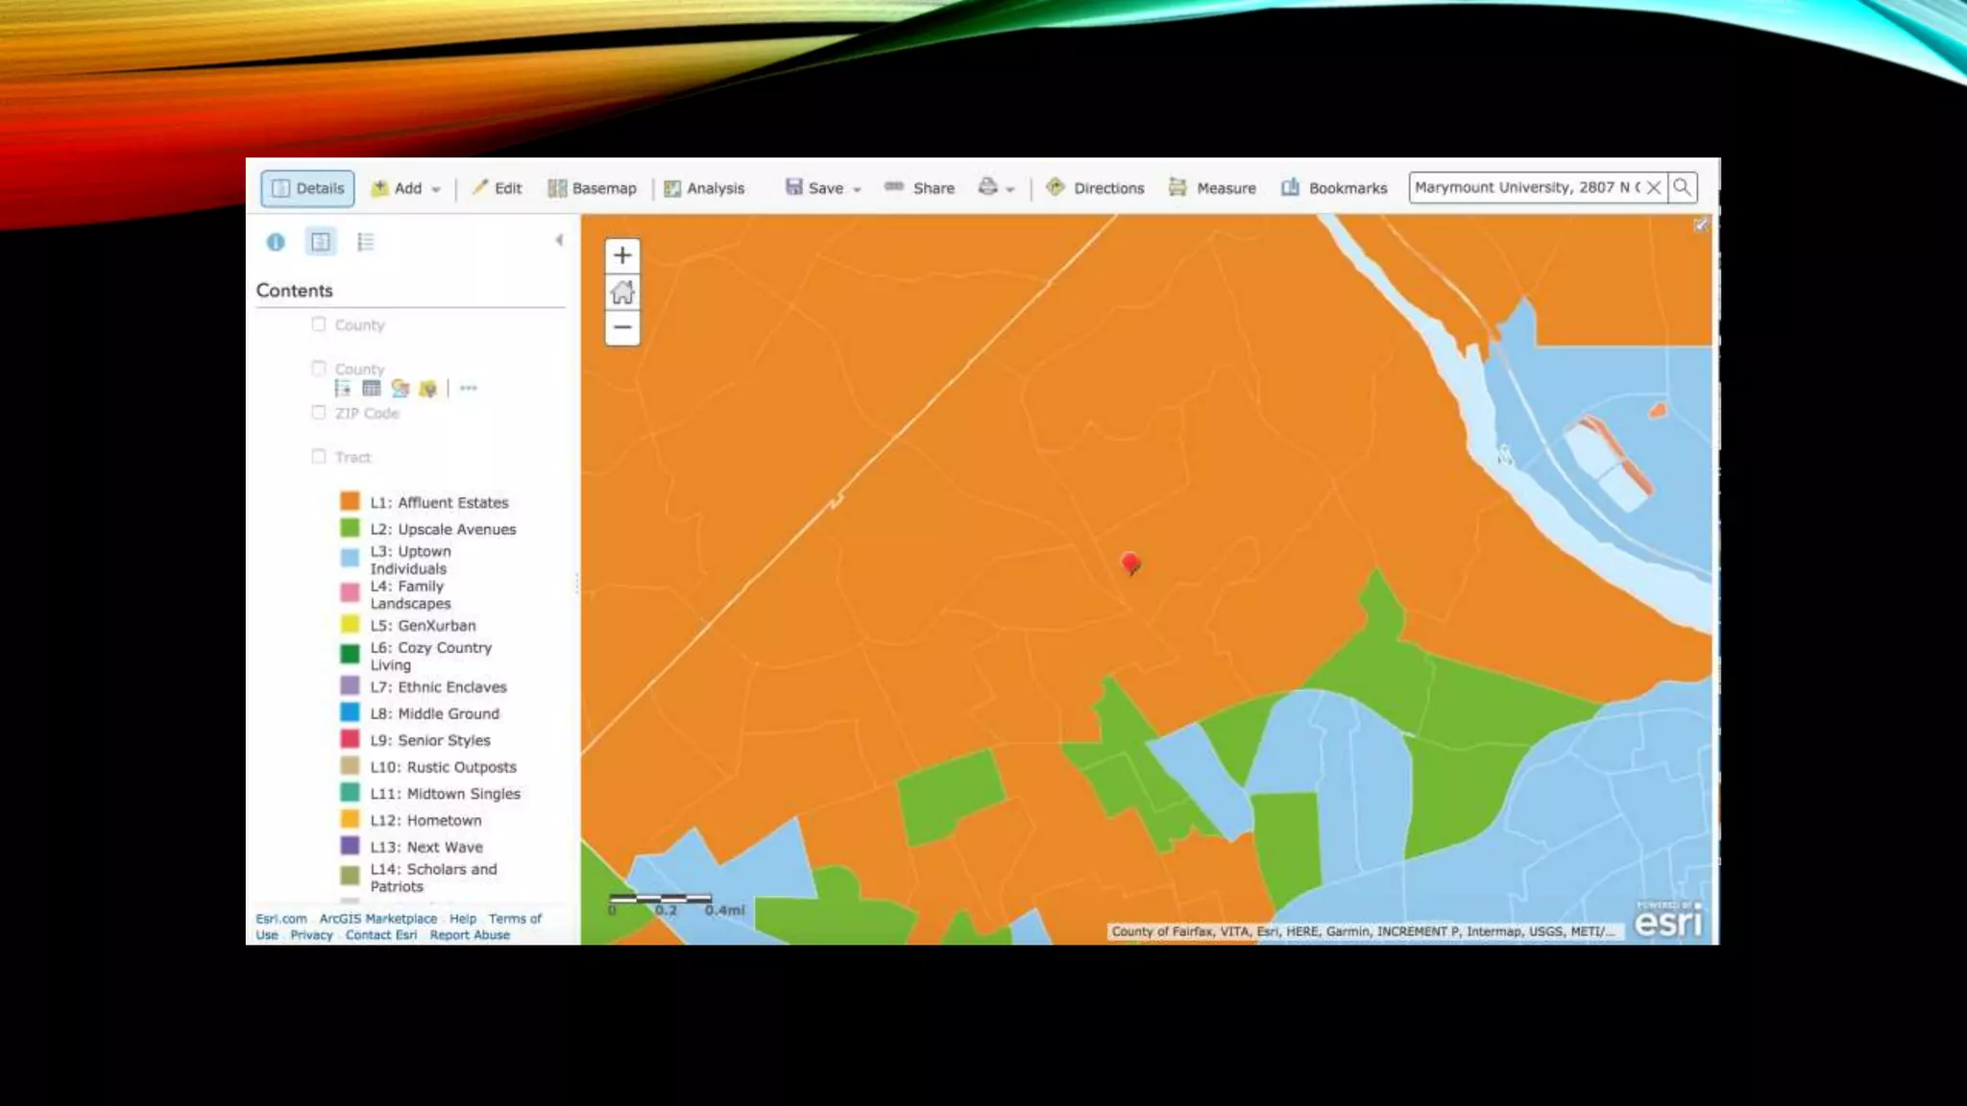Open the Add dropdown menu
1967x1106 pixels.
click(x=407, y=188)
